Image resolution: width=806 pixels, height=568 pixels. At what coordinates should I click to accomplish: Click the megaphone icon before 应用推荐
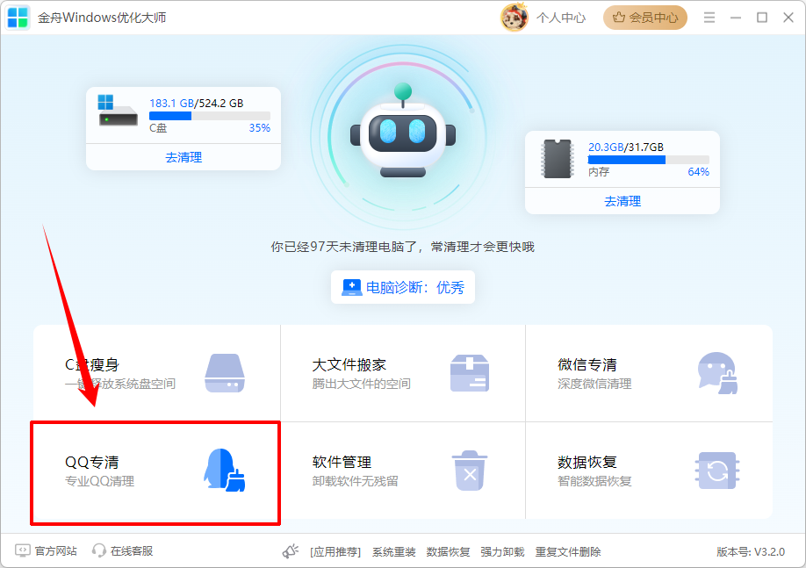[291, 551]
